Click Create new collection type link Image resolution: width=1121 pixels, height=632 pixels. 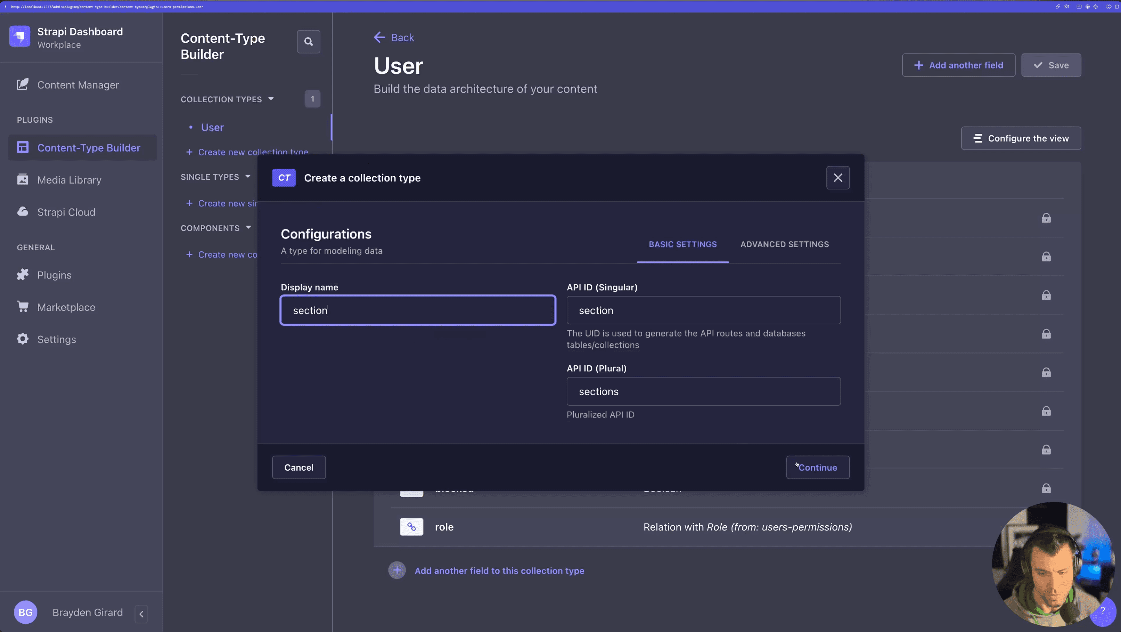click(247, 152)
